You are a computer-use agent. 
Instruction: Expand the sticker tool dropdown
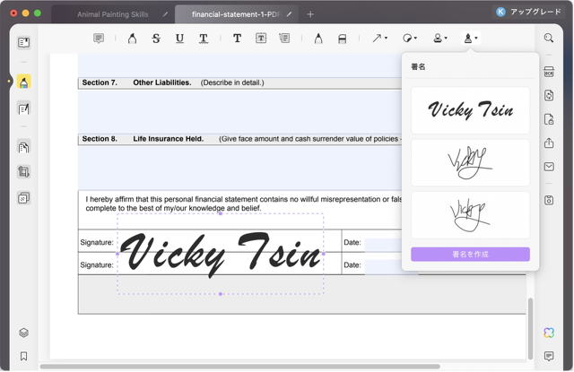click(410, 39)
